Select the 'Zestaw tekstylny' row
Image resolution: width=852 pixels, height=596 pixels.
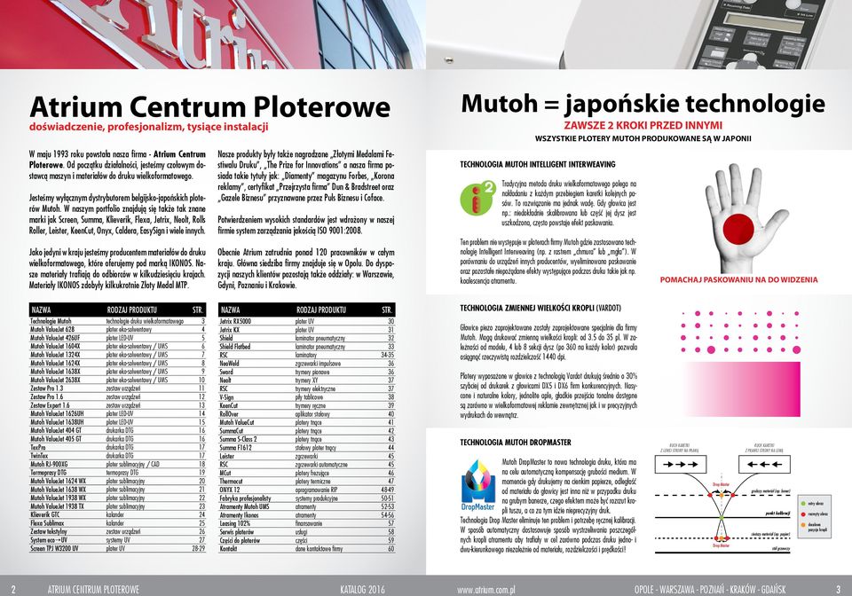tap(117, 532)
